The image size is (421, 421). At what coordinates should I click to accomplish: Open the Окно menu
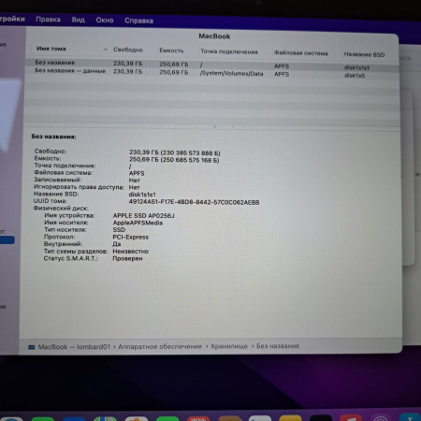(x=105, y=21)
